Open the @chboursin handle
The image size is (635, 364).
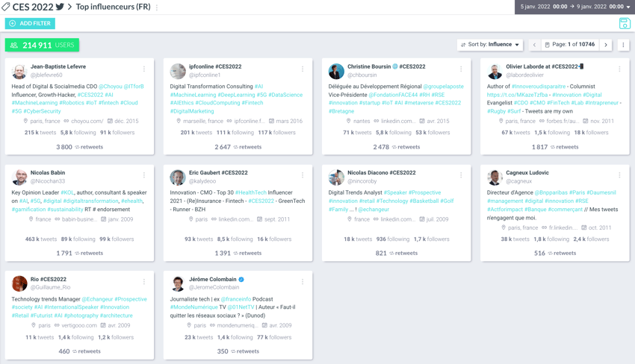tap(362, 75)
